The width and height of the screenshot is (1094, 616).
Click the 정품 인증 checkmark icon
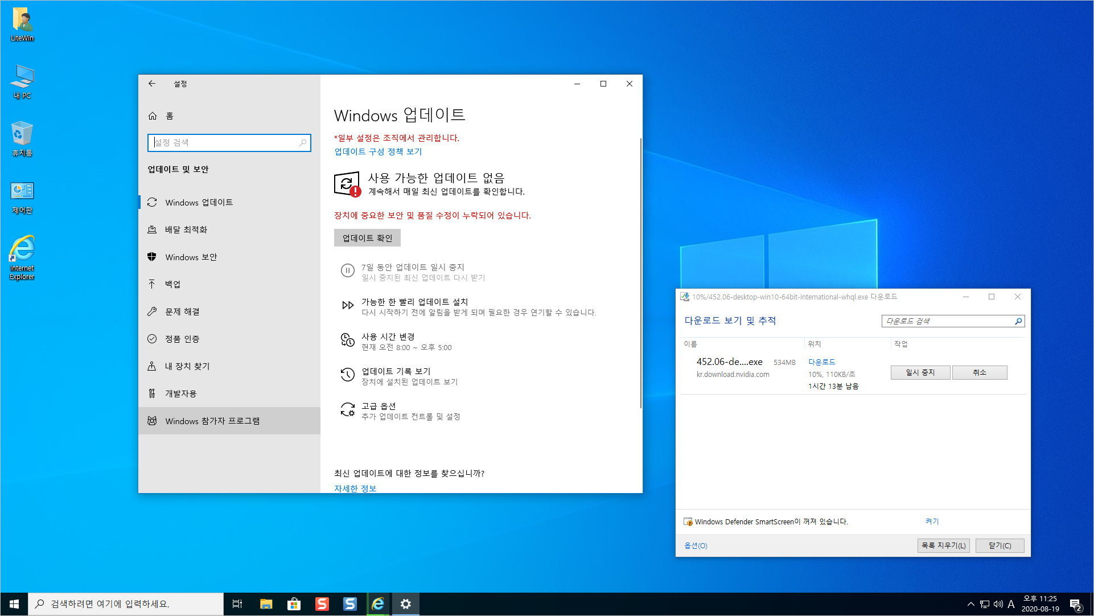(x=152, y=339)
